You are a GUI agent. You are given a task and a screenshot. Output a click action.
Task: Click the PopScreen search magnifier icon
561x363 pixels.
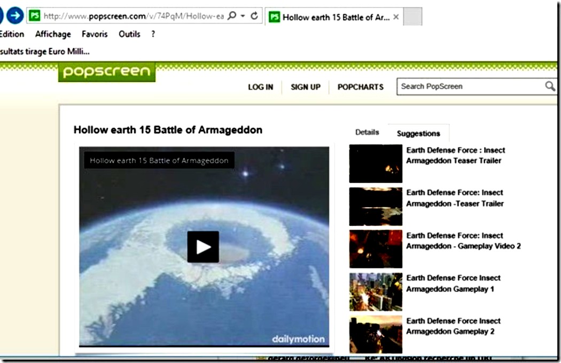pyautogui.click(x=549, y=86)
